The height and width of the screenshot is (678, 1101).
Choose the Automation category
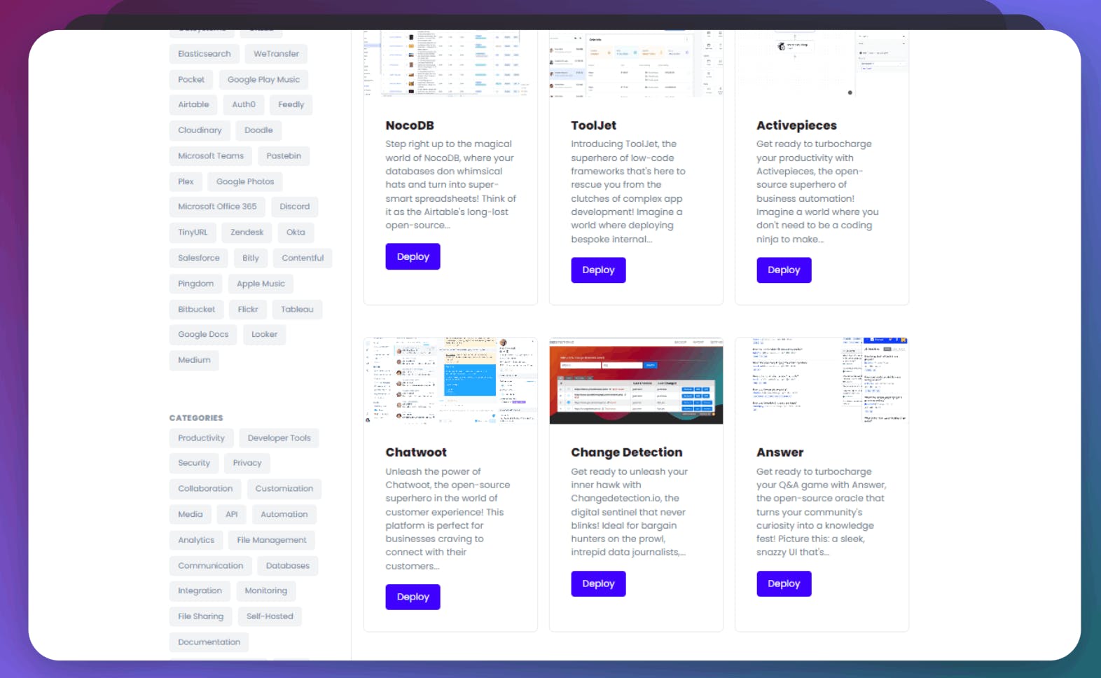click(x=284, y=515)
